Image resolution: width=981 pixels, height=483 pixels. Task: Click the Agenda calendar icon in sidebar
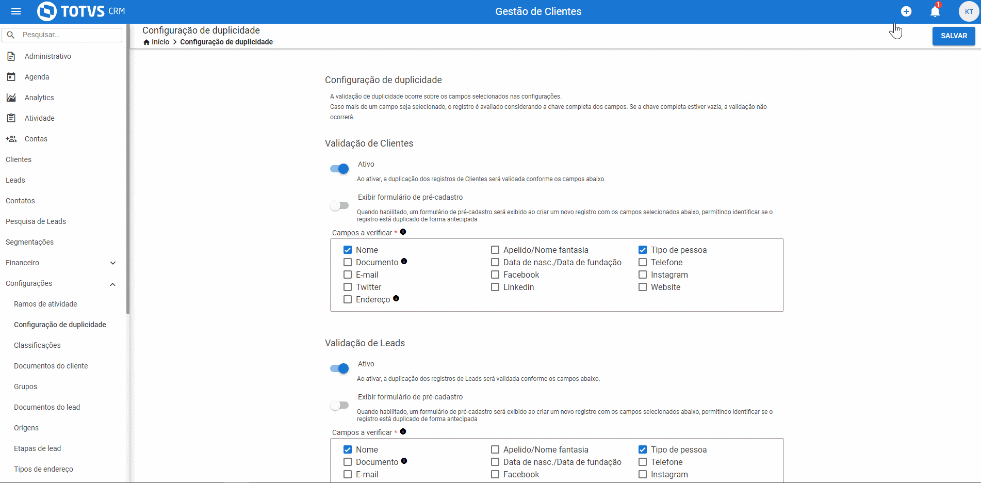pos(11,77)
